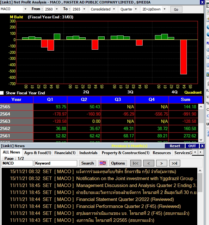The width and height of the screenshot is (209, 225).
Task: Switch to Industrials tab
Action: [x=88, y=153]
